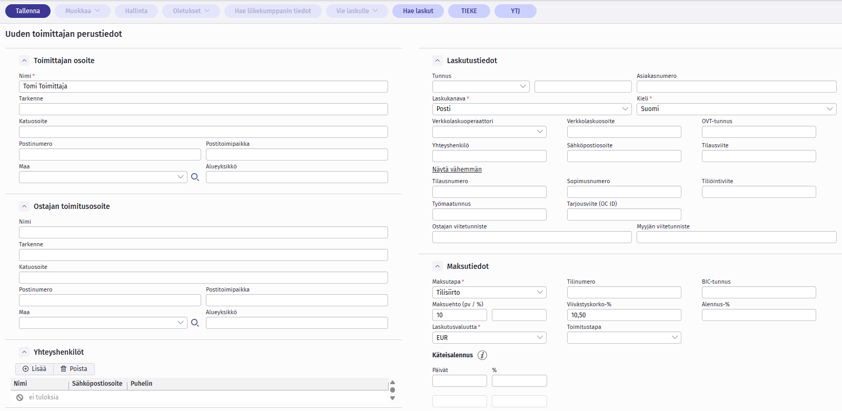Add a contact person with Lisää

pyautogui.click(x=35, y=369)
